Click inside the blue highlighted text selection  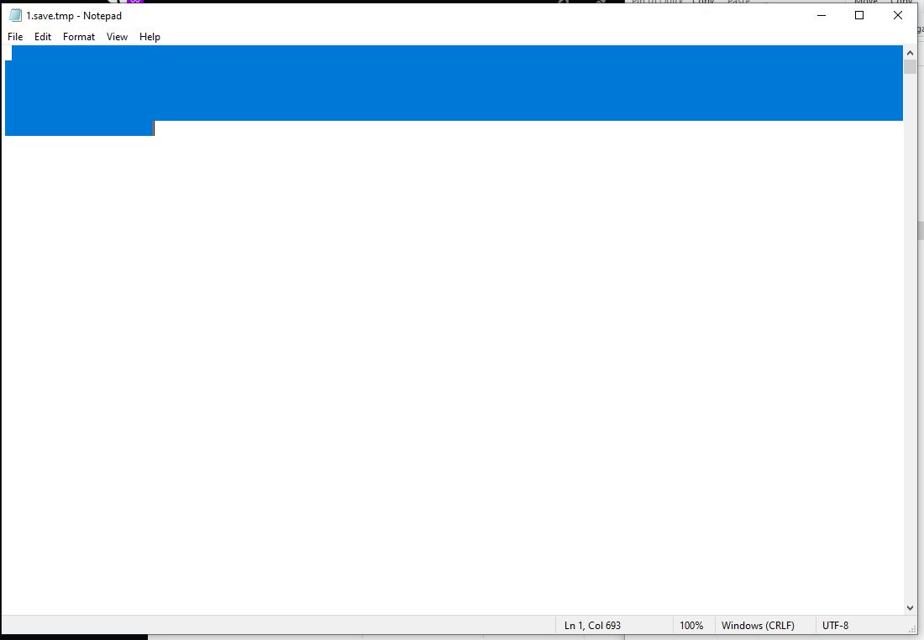[x=454, y=83]
